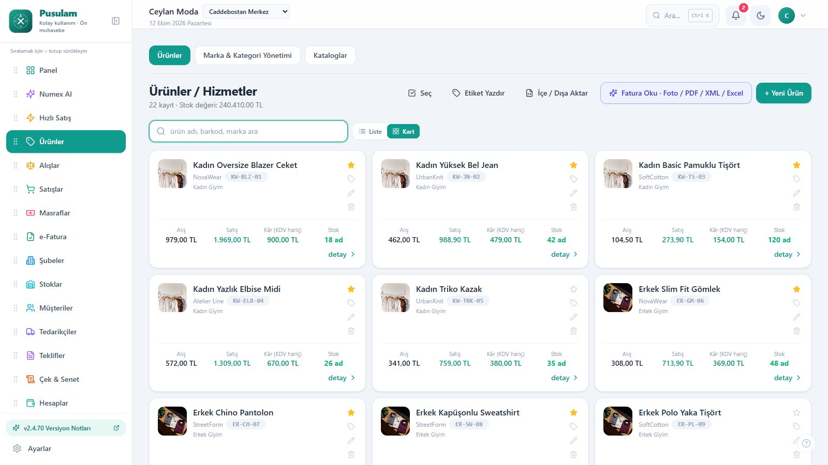Screen dimensions: 828x465
Task: Click the + Yeni Ürün button
Action: pyautogui.click(x=783, y=93)
